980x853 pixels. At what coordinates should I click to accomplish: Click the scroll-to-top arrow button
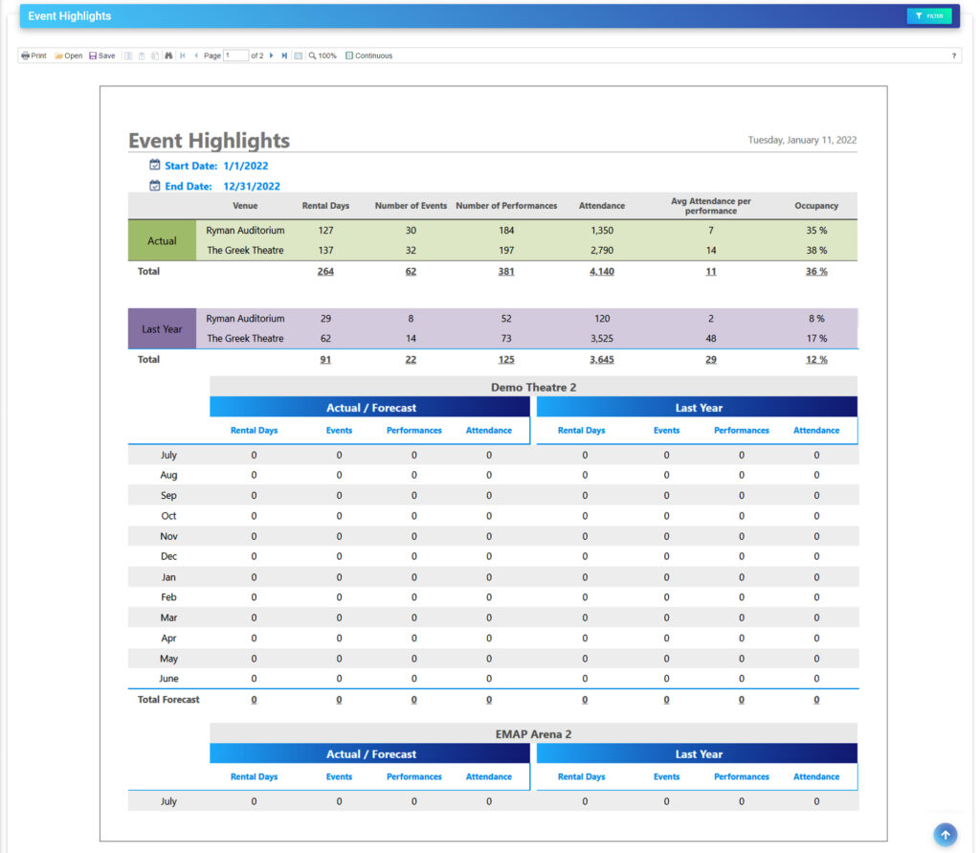click(945, 834)
